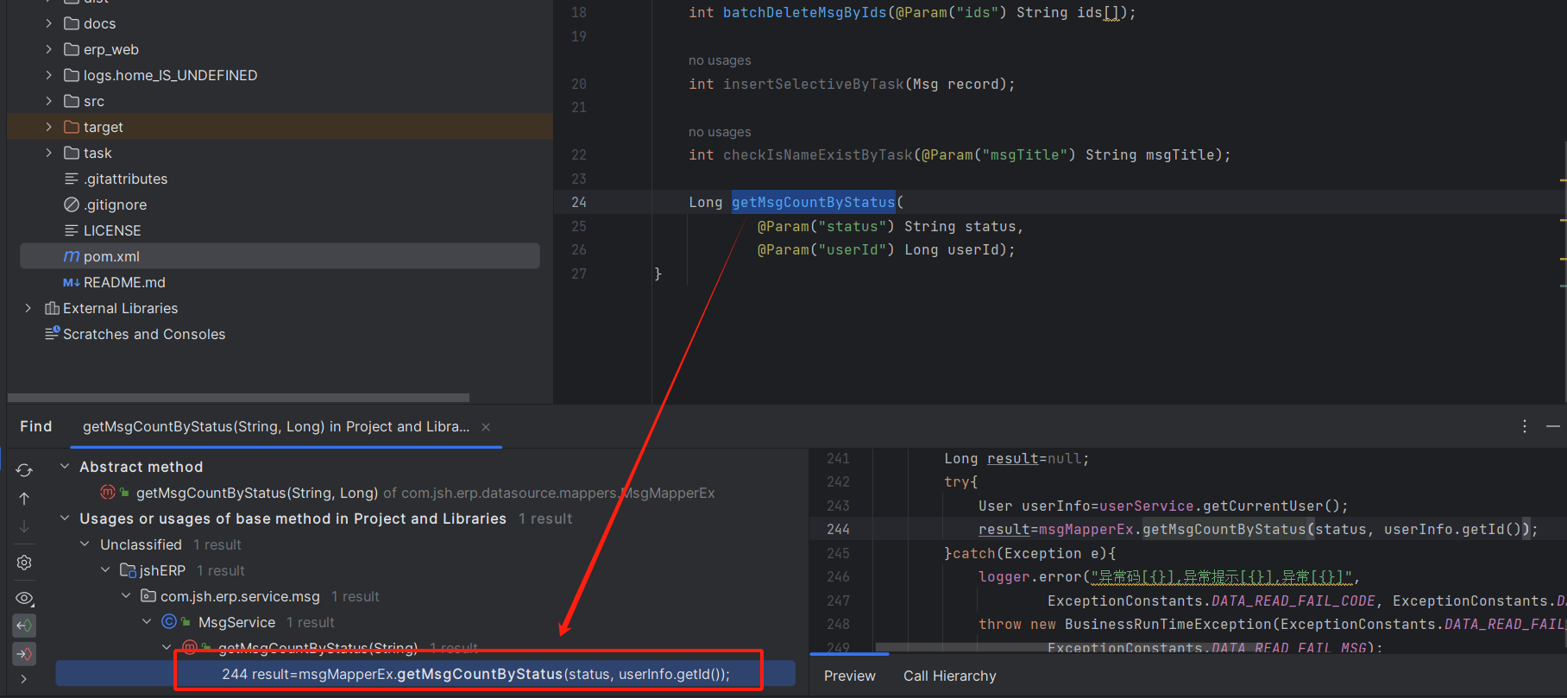Screen dimensions: 1567x698
Task: Click line 244 in the preview gutter
Action: tap(838, 529)
